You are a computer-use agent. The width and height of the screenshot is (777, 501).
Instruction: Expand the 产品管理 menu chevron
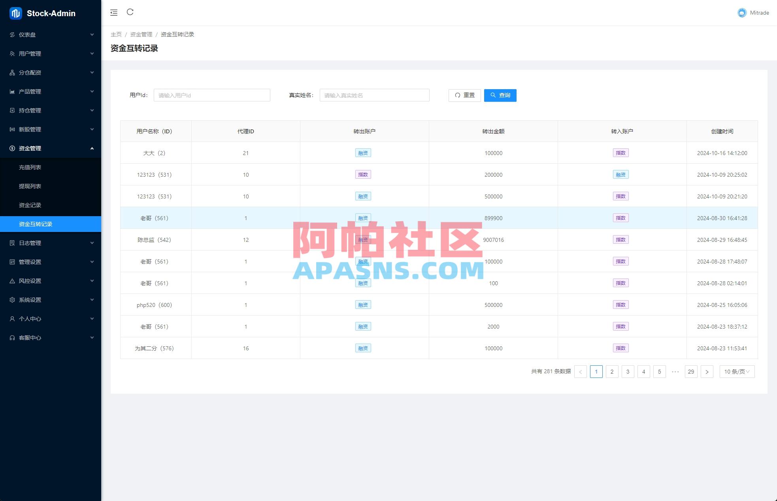92,92
